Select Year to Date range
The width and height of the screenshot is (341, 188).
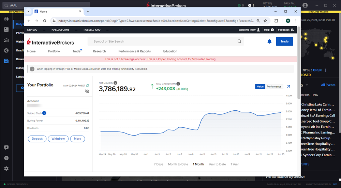[217, 164]
